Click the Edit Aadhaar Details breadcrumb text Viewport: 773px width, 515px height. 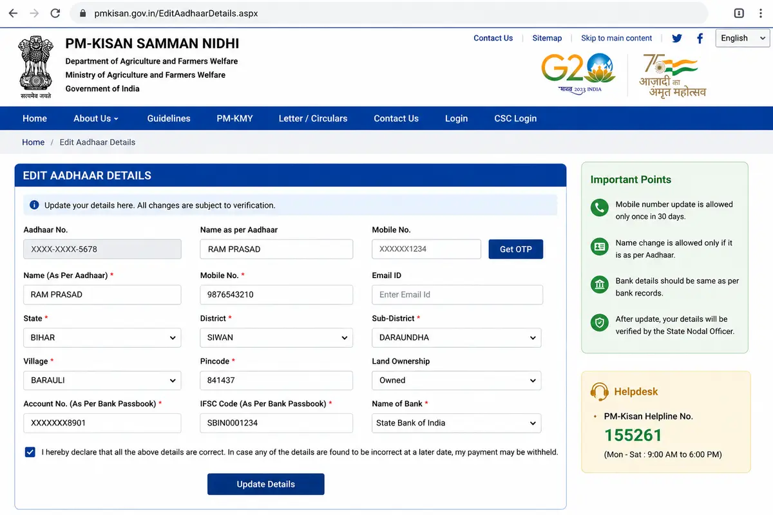click(x=97, y=142)
